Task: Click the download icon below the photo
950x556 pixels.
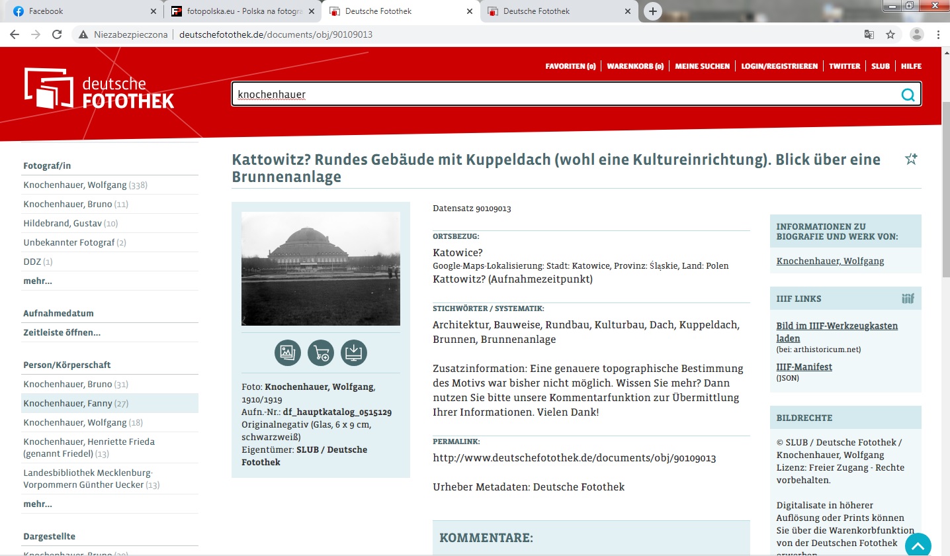Action: click(x=354, y=353)
